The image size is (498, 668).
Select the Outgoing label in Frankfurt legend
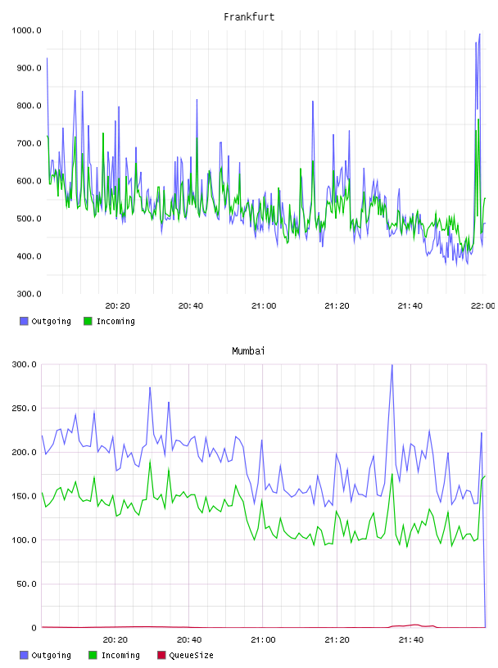pos(51,321)
